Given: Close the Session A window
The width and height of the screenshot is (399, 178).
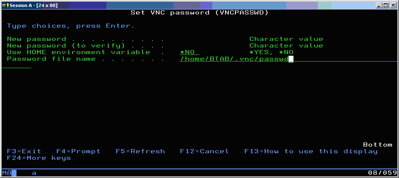Looking at the screenshot, I should [x=393, y=5].
